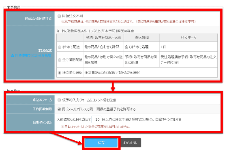Click the カートに複数商品あり caption
This screenshot has width=227, height=150.
(95, 31)
